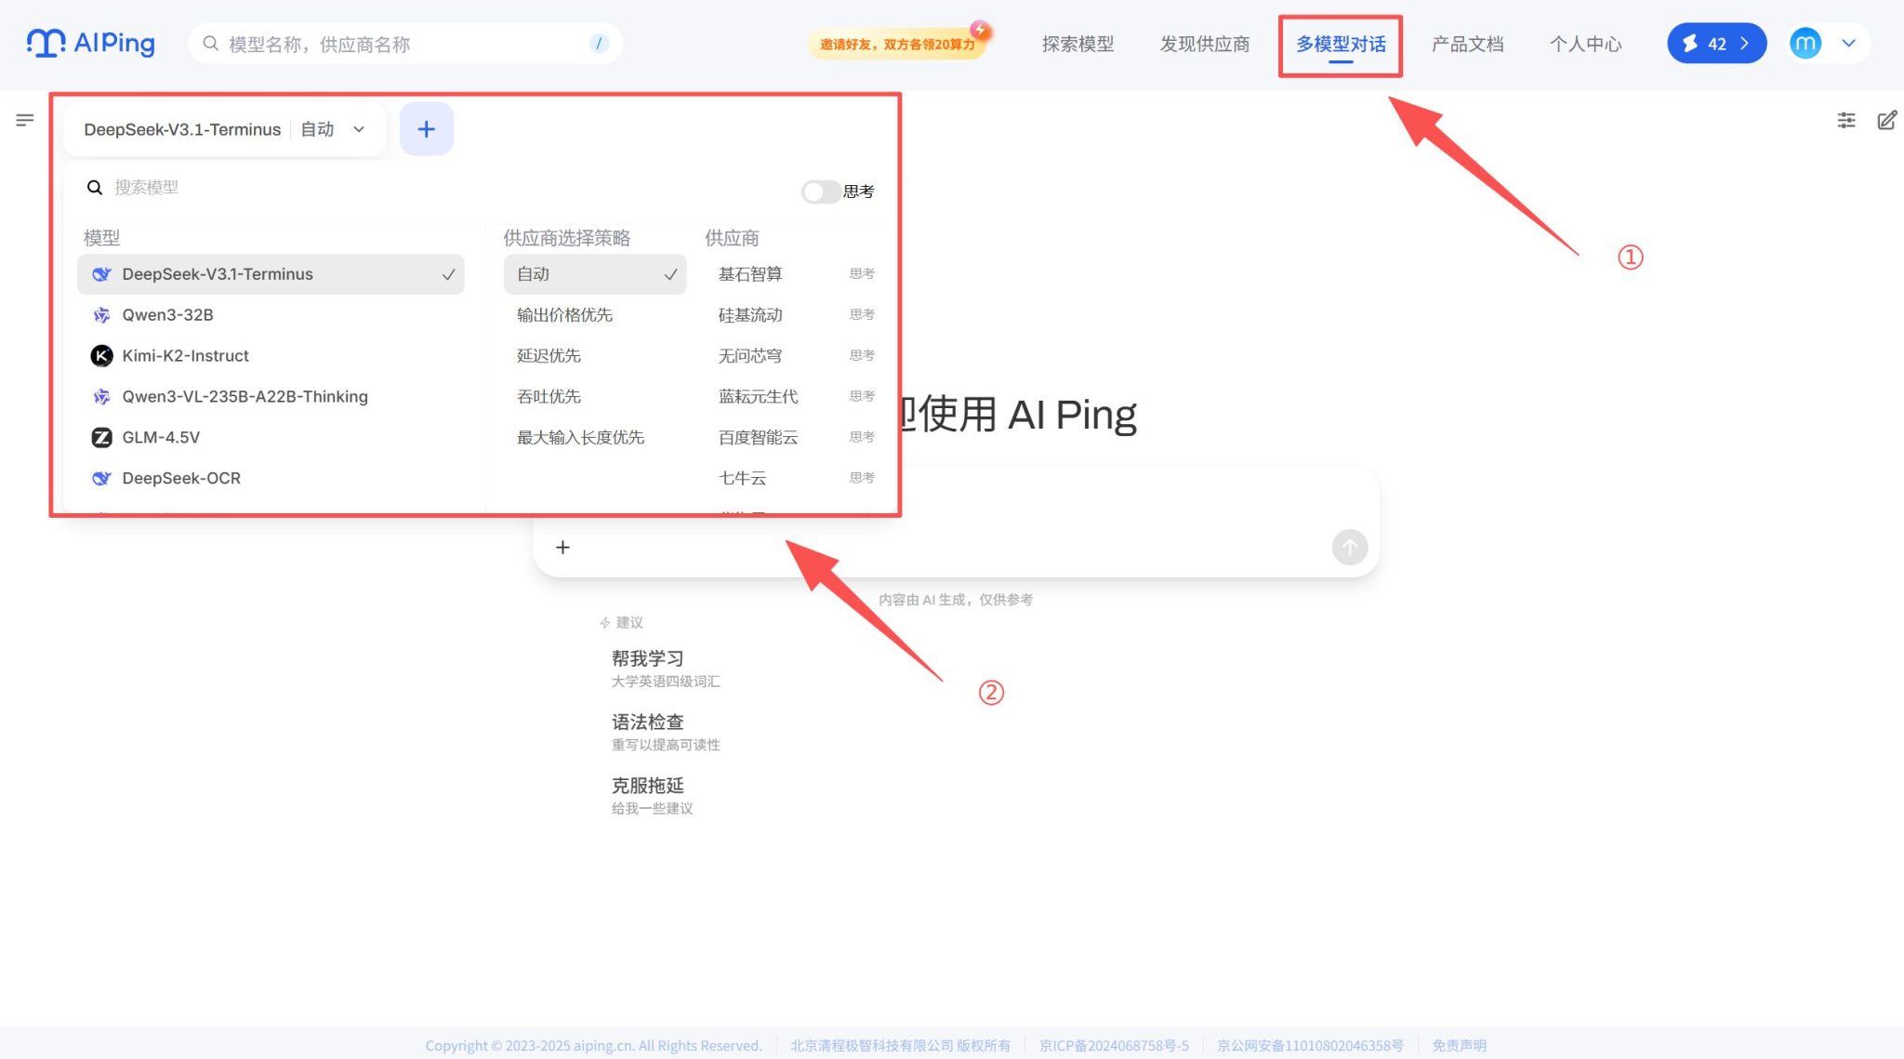This screenshot has width=1904, height=1059.
Task: Start a new chat with the edit icon
Action: click(x=1886, y=120)
